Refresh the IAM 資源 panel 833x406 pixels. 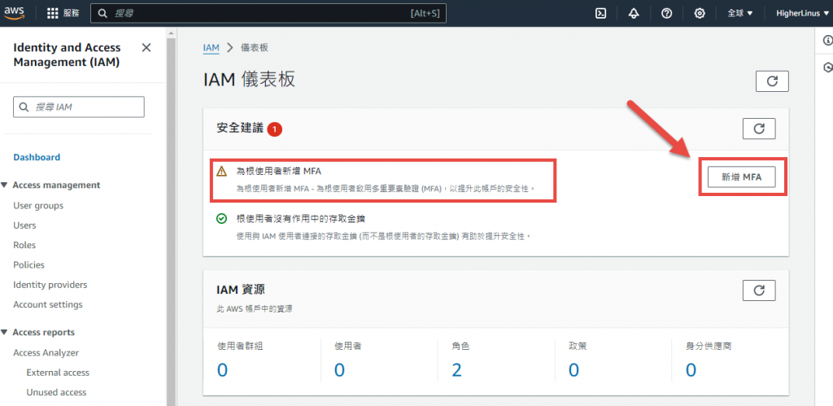759,290
